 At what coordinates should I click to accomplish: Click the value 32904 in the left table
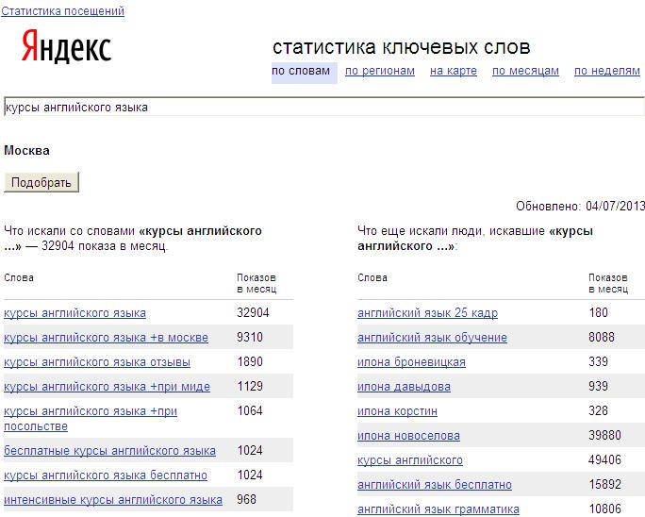[253, 313]
